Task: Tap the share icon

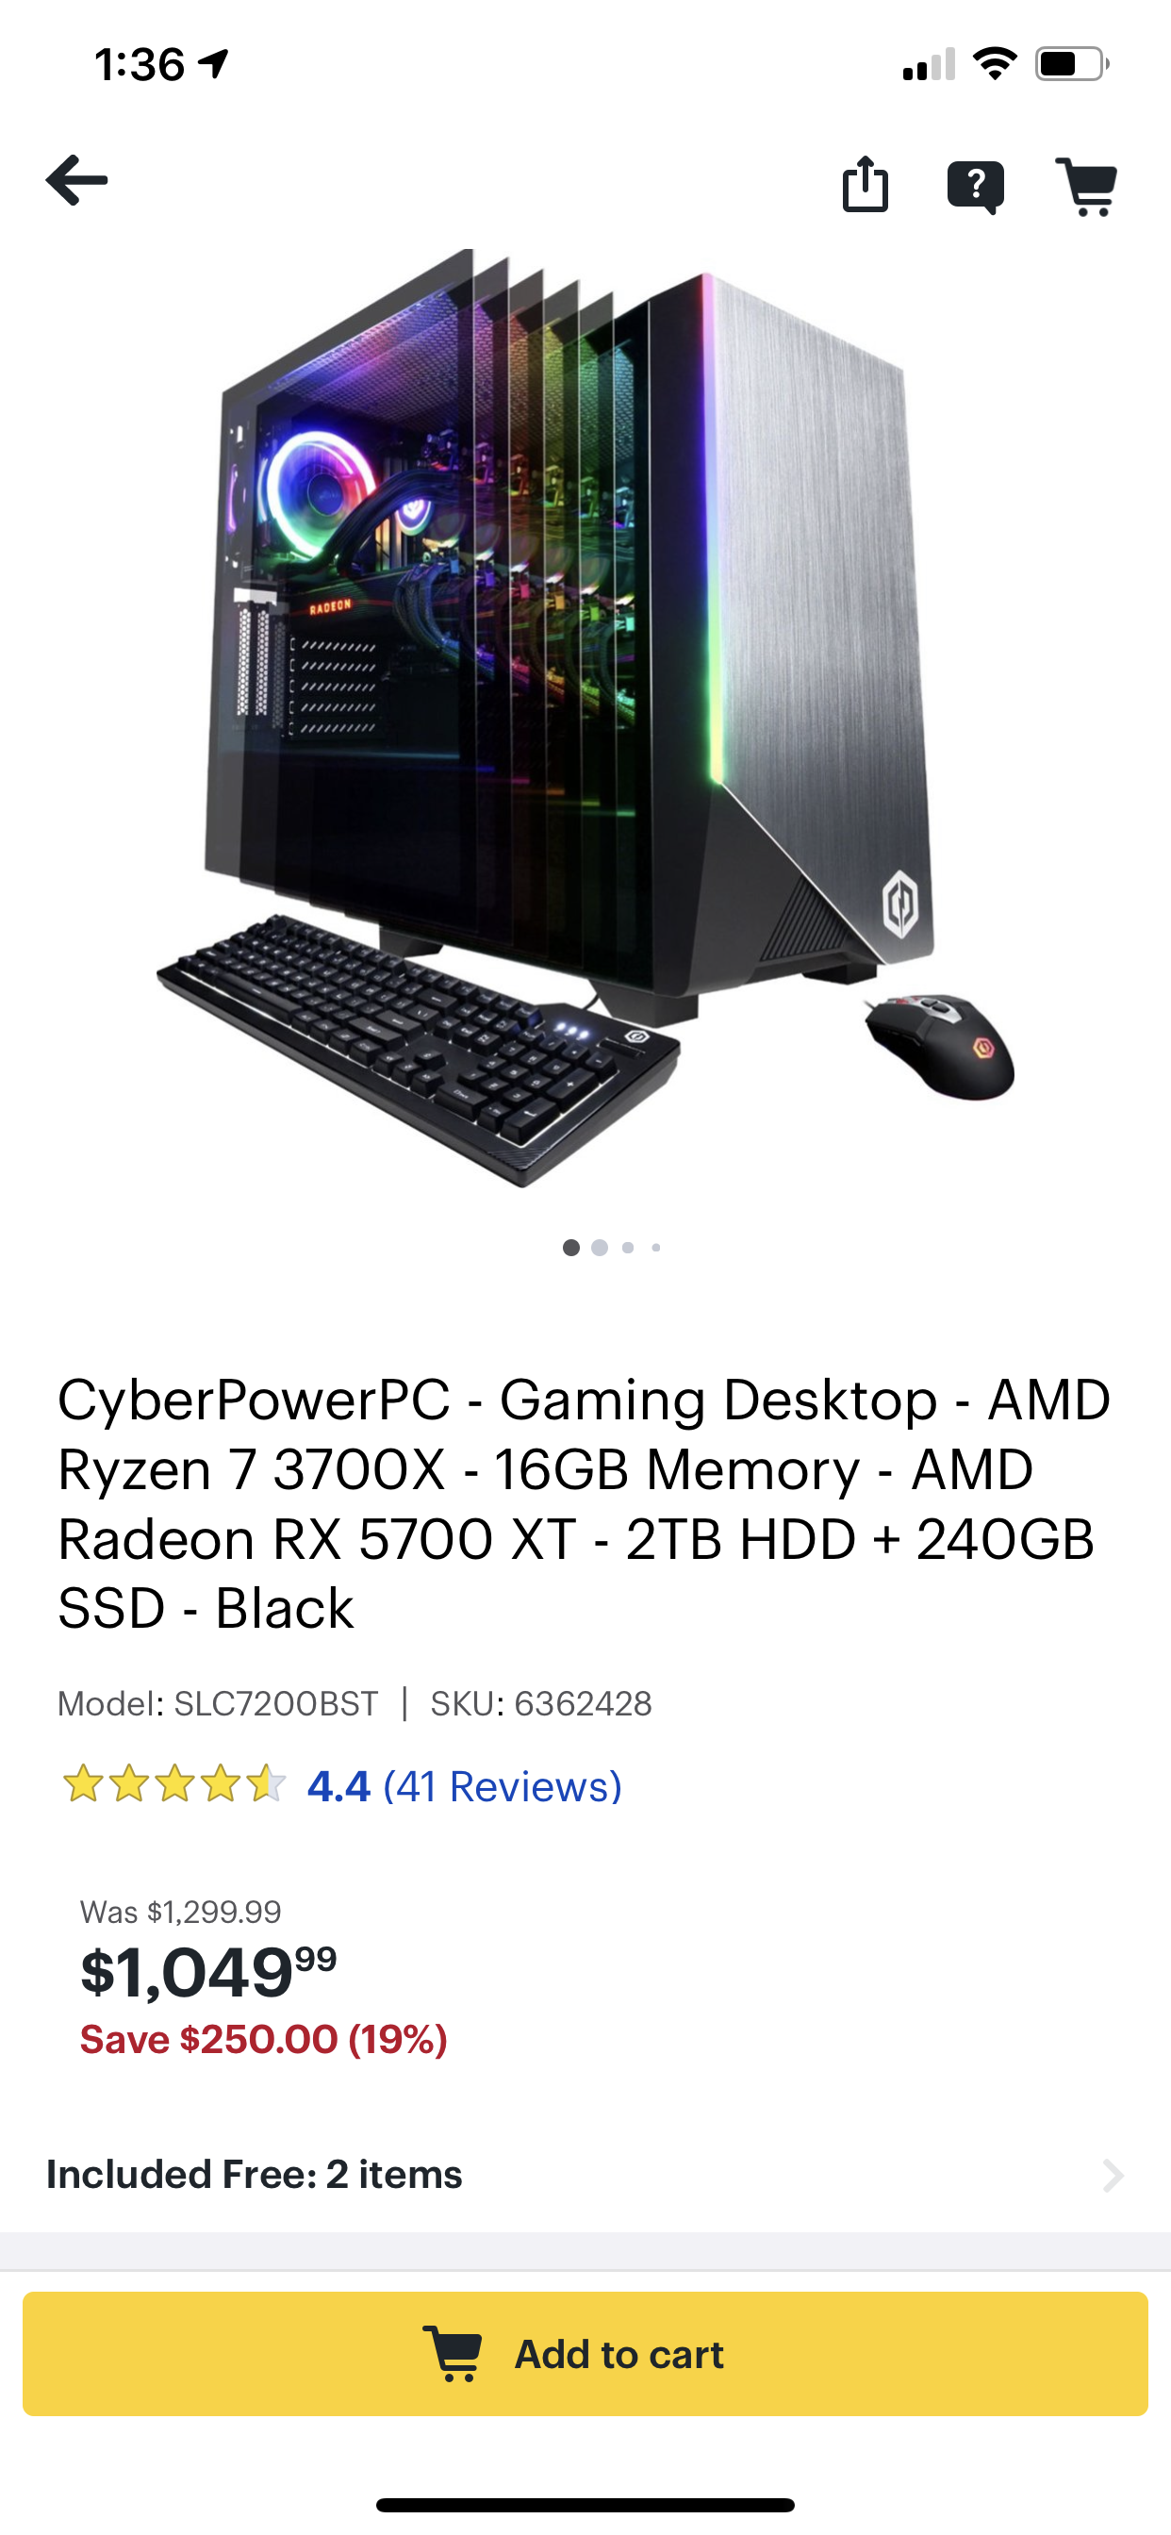Action: pyautogui.click(x=865, y=184)
